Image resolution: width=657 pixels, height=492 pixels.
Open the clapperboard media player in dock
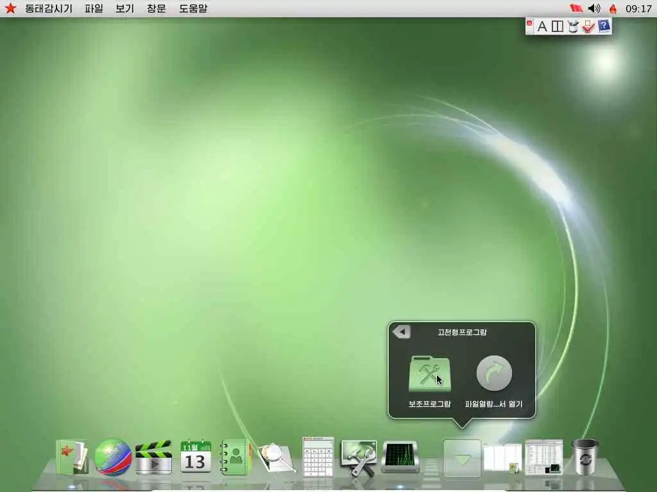click(154, 457)
